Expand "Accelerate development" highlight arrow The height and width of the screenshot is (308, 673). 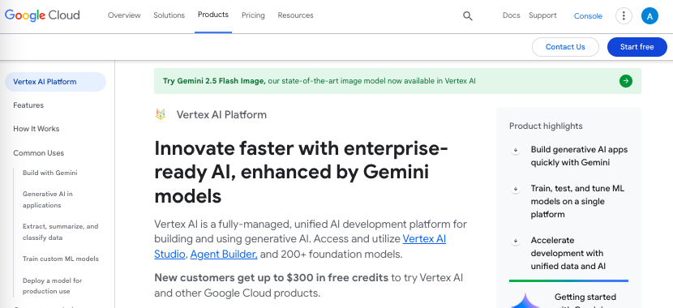pyautogui.click(x=516, y=241)
